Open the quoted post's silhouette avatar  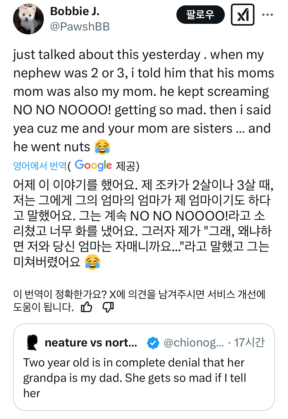[x=32, y=343]
